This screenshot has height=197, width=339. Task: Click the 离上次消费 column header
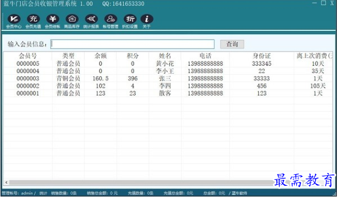pyautogui.click(x=313, y=56)
